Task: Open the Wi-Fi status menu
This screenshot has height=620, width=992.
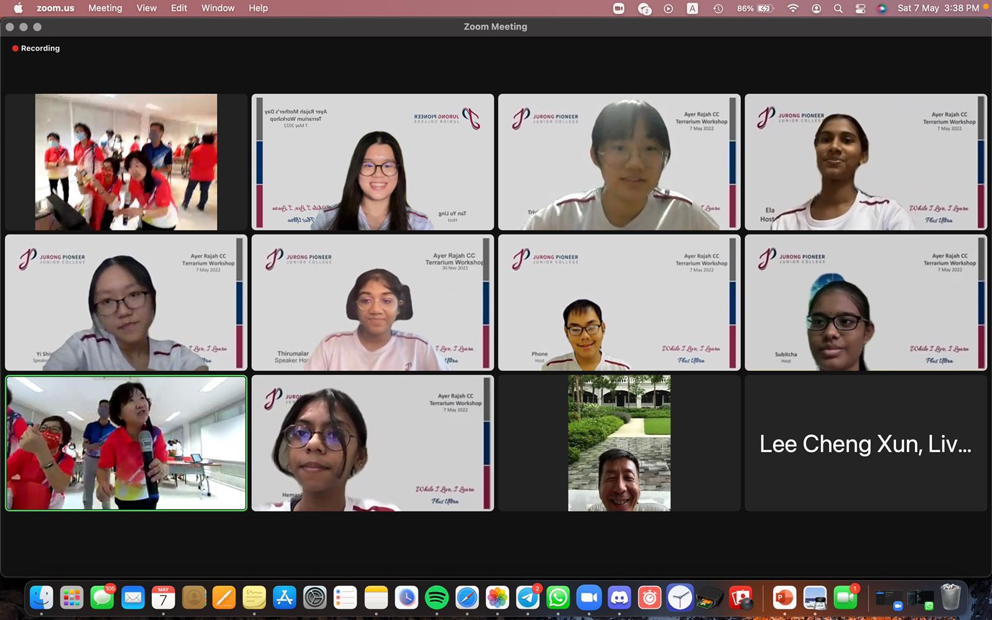Action: click(793, 8)
